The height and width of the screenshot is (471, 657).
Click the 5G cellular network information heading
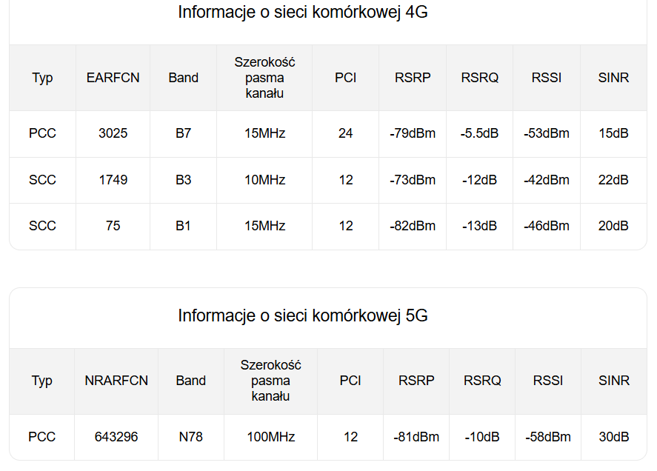point(302,316)
